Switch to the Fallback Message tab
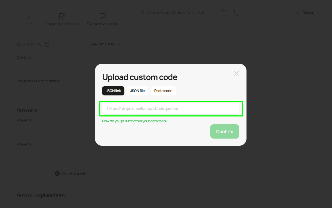The width and height of the screenshot is (332, 208). coord(102,24)
